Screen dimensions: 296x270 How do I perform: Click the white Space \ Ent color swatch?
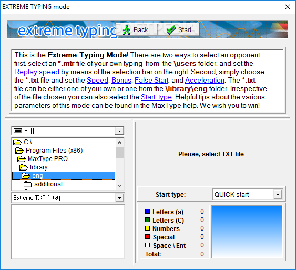coord(147,245)
